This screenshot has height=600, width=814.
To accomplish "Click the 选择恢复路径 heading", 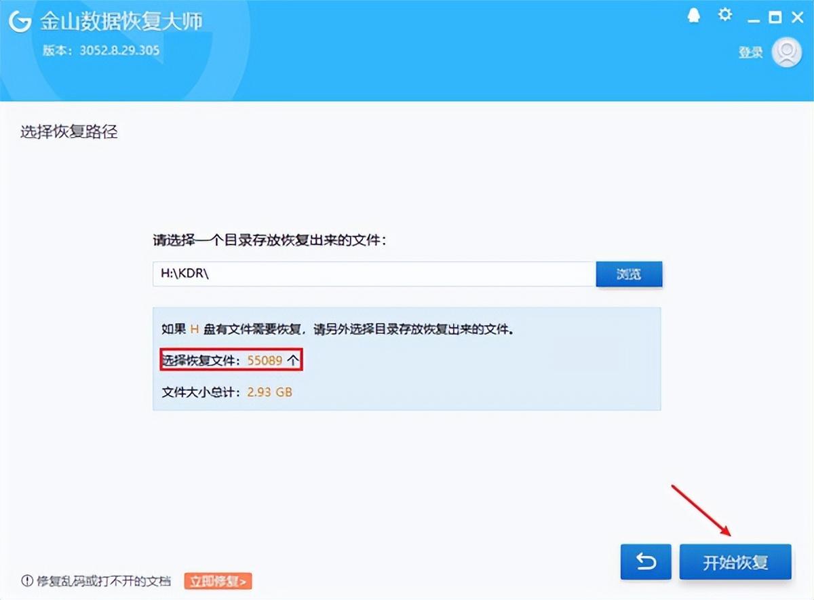I will coord(69,132).
